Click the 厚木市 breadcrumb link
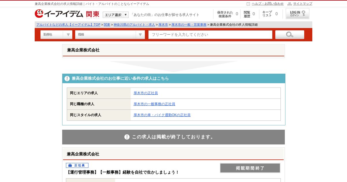 [x=163, y=25]
